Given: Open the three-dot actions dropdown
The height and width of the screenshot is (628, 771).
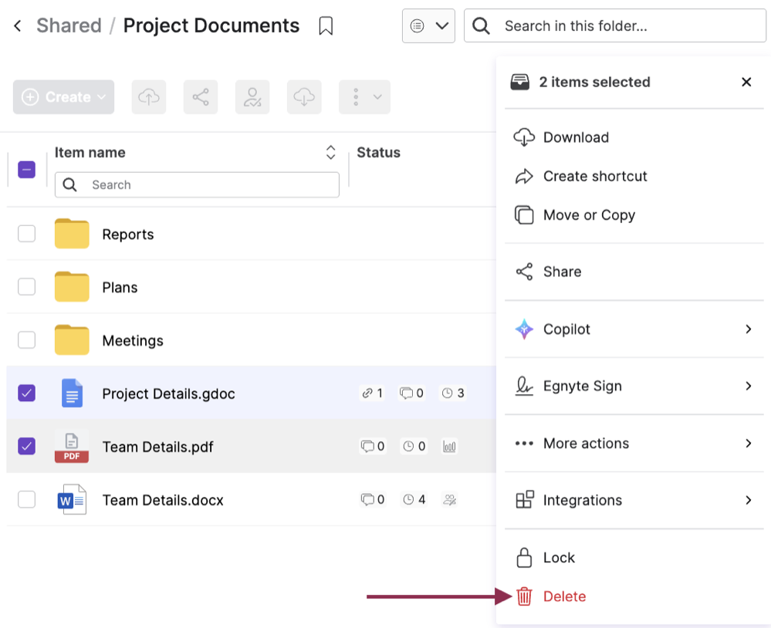Looking at the screenshot, I should (364, 96).
